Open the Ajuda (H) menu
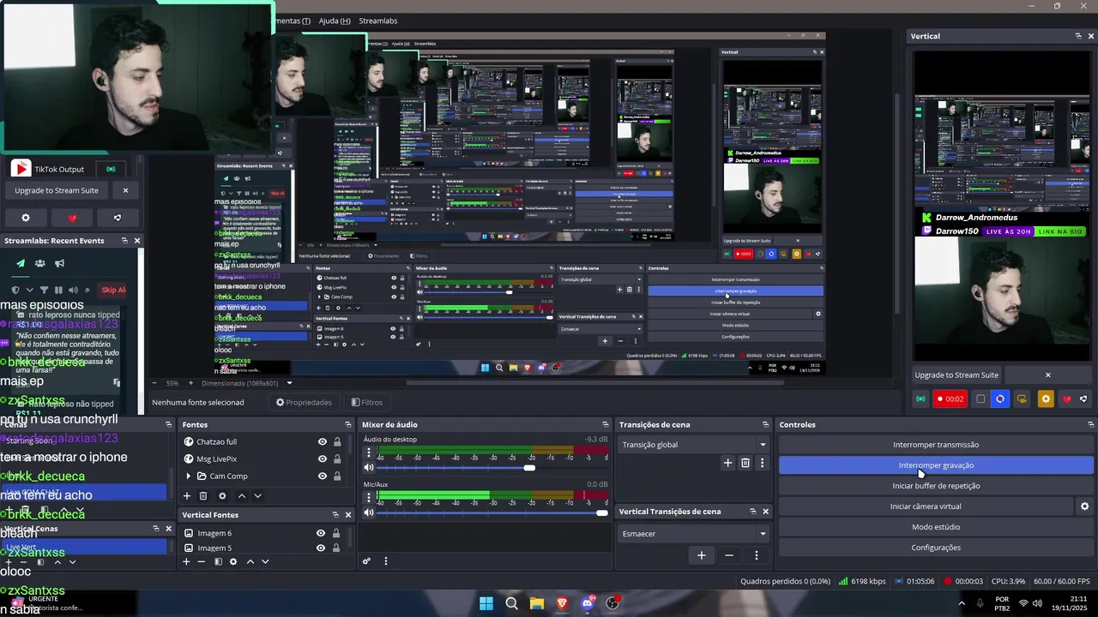The width and height of the screenshot is (1098, 617). click(335, 21)
